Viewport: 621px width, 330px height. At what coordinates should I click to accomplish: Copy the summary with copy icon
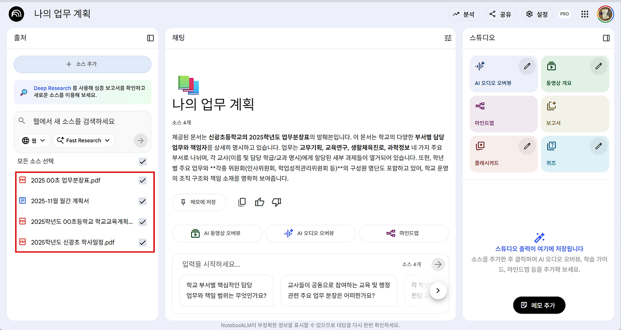pos(242,202)
